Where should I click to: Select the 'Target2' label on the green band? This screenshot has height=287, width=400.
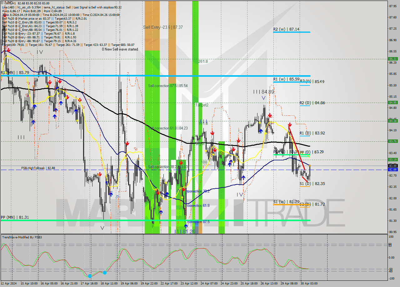(x=202, y=105)
